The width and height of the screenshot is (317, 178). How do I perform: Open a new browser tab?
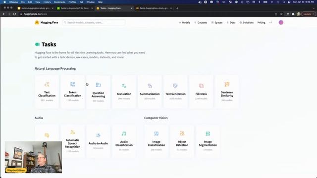point(177,8)
